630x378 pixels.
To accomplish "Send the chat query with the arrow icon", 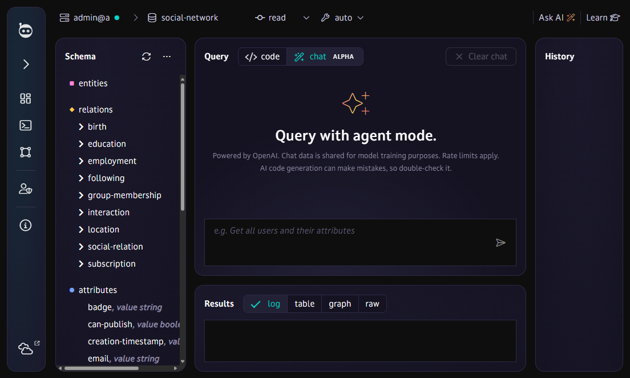I will 500,243.
